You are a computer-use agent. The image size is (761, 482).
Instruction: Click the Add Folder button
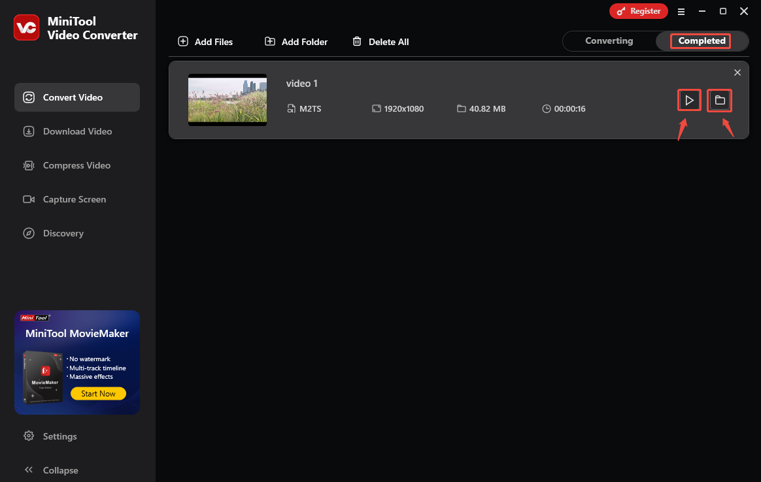click(296, 42)
